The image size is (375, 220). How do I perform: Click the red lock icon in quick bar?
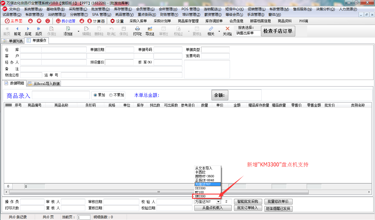[30, 21]
